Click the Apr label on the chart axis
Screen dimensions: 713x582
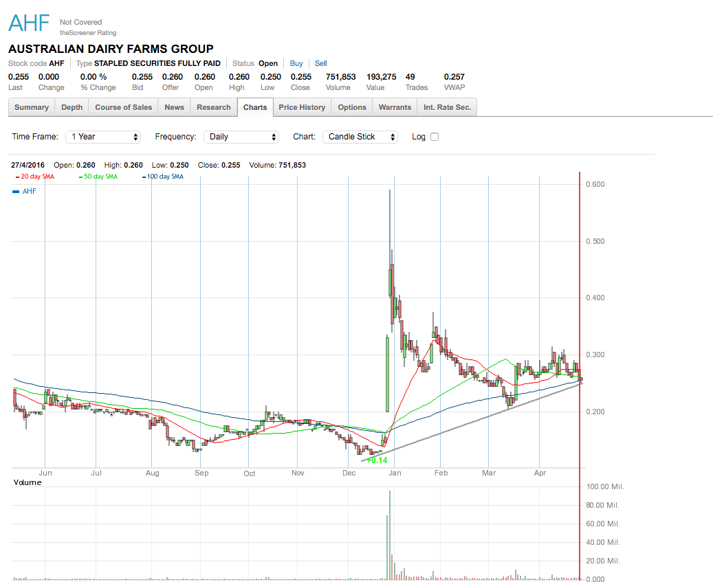(x=540, y=473)
